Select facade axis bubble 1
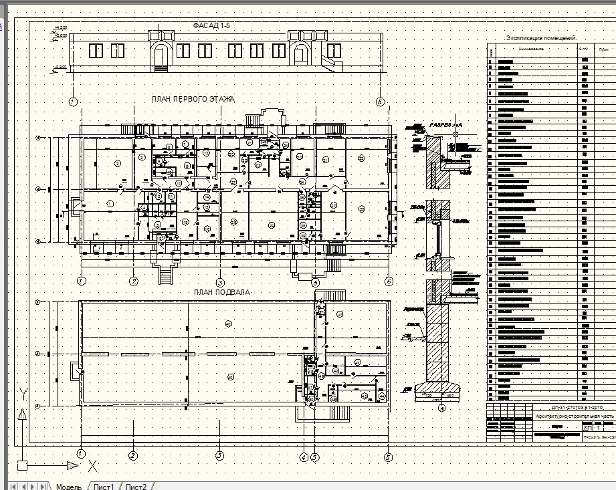 (x=73, y=102)
